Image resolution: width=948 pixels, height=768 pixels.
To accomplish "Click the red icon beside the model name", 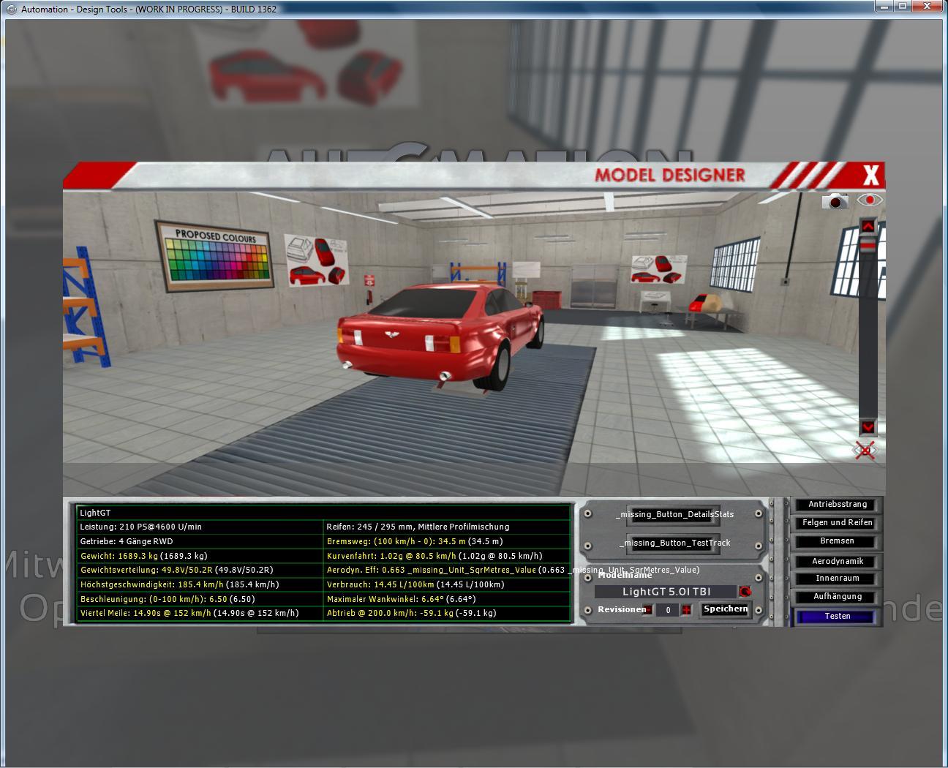I will click(x=745, y=592).
